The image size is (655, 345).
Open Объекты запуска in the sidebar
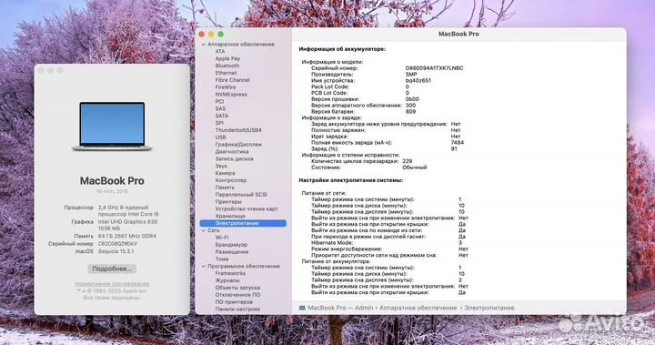(237, 288)
